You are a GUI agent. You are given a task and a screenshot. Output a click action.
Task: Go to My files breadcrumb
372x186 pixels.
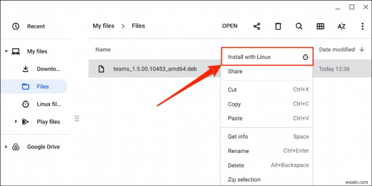[103, 26]
